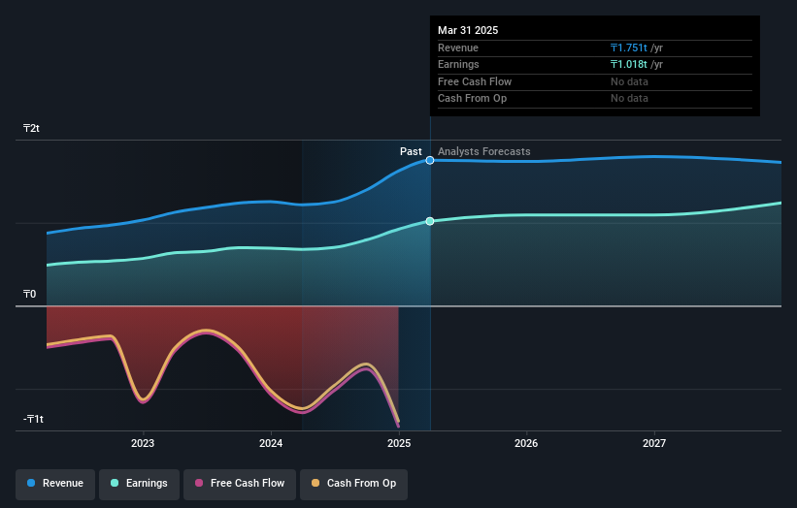Click the ₸1.751t revenue value in tooltip
797x508 pixels.
tap(629, 48)
